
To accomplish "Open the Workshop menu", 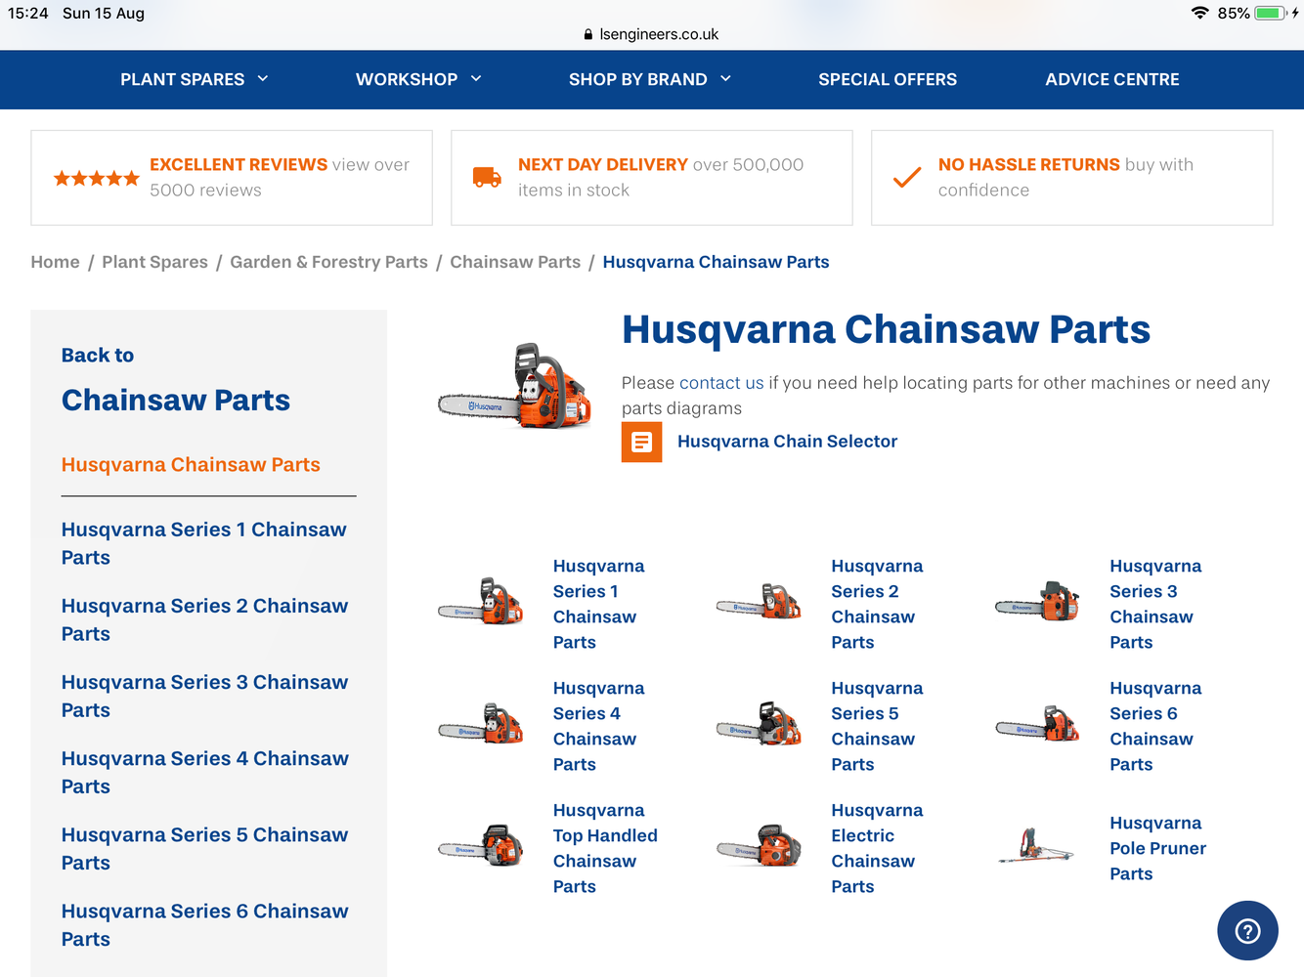I will [x=407, y=79].
